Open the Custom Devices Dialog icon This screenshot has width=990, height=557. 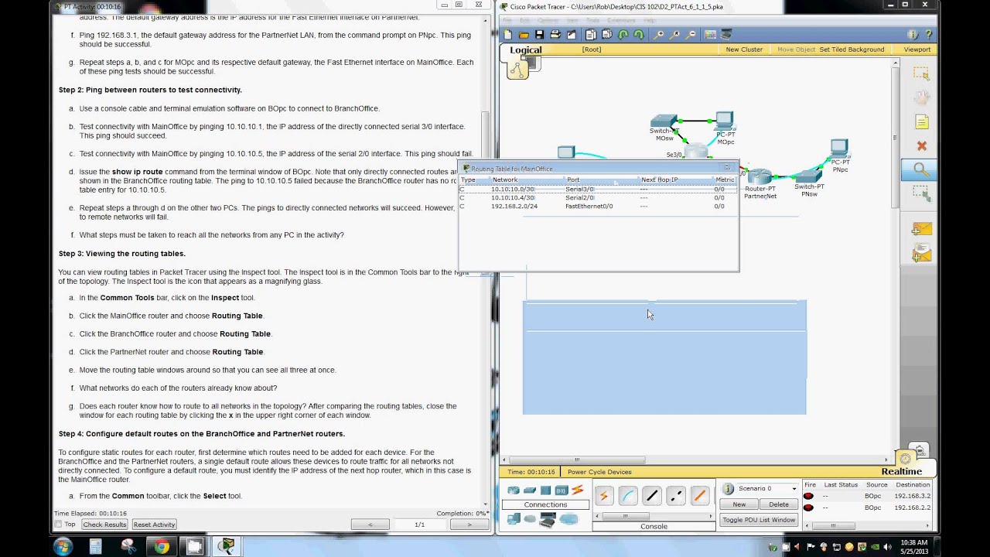(726, 35)
